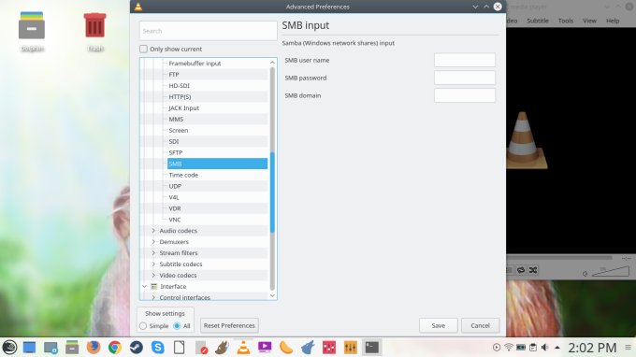Open the volume tray icon
636x357 pixels.
tap(545, 348)
